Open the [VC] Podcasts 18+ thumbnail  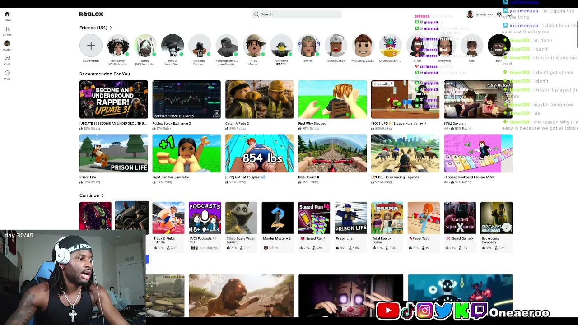tap(205, 218)
